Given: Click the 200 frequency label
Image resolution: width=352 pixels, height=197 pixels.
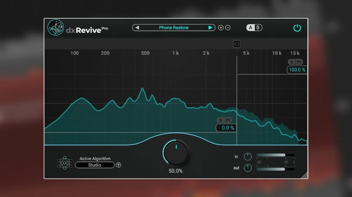Looking at the screenshot, I should pyautogui.click(x=105, y=53).
